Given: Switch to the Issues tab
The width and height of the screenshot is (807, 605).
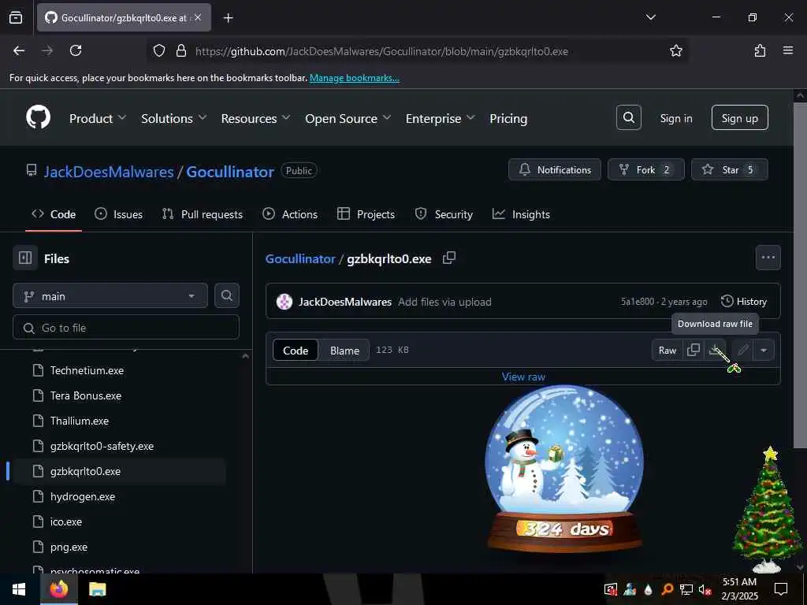Looking at the screenshot, I should coord(119,214).
